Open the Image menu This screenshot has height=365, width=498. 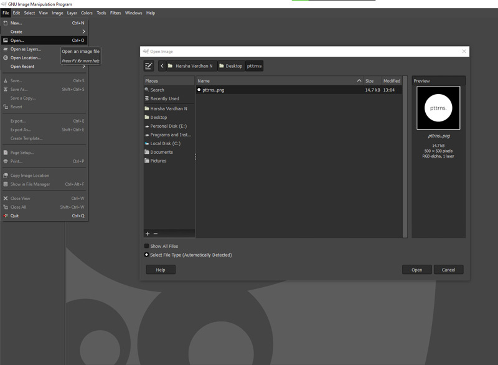pyautogui.click(x=57, y=13)
